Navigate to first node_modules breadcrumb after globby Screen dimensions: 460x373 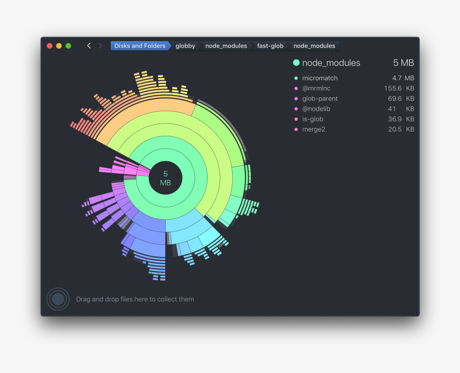226,46
